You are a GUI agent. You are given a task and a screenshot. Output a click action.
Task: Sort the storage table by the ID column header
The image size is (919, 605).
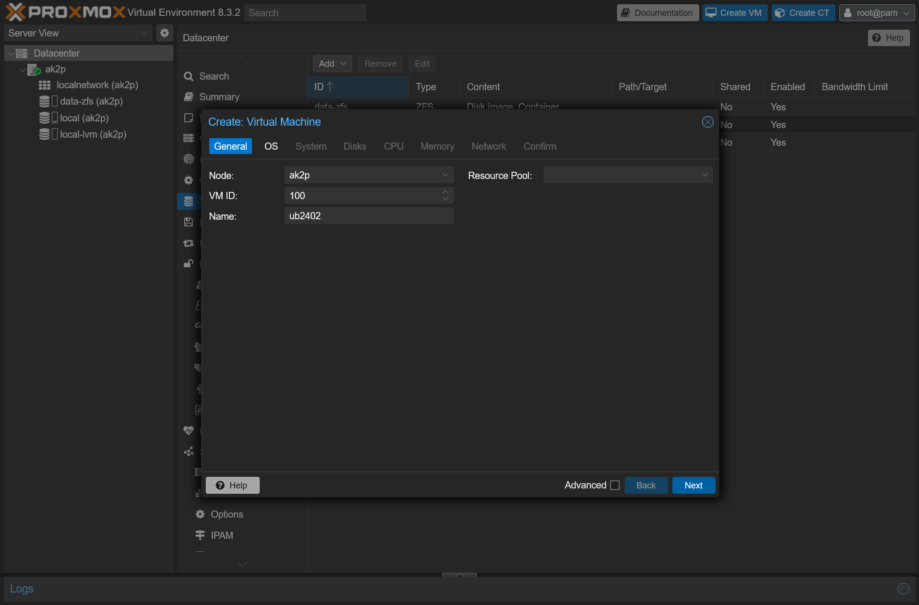[358, 87]
